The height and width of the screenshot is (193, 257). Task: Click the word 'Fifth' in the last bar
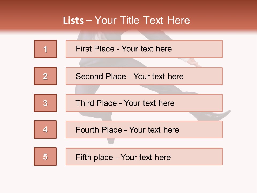(x=84, y=157)
